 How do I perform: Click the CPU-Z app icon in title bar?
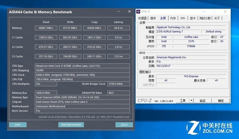[x=138, y=12]
